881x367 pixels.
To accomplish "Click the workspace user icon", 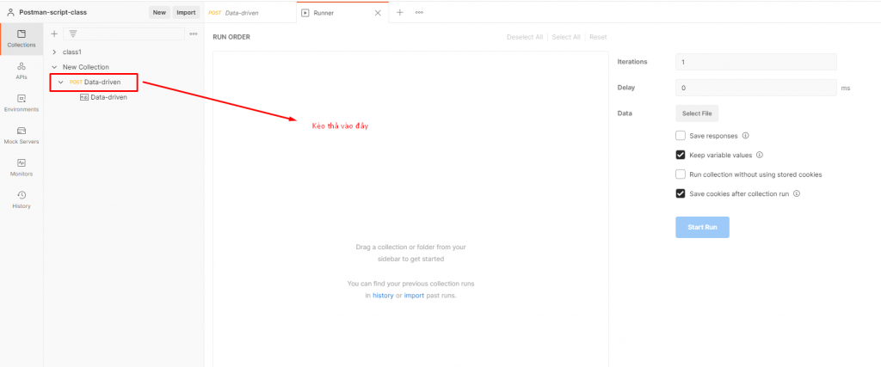I will (x=11, y=12).
